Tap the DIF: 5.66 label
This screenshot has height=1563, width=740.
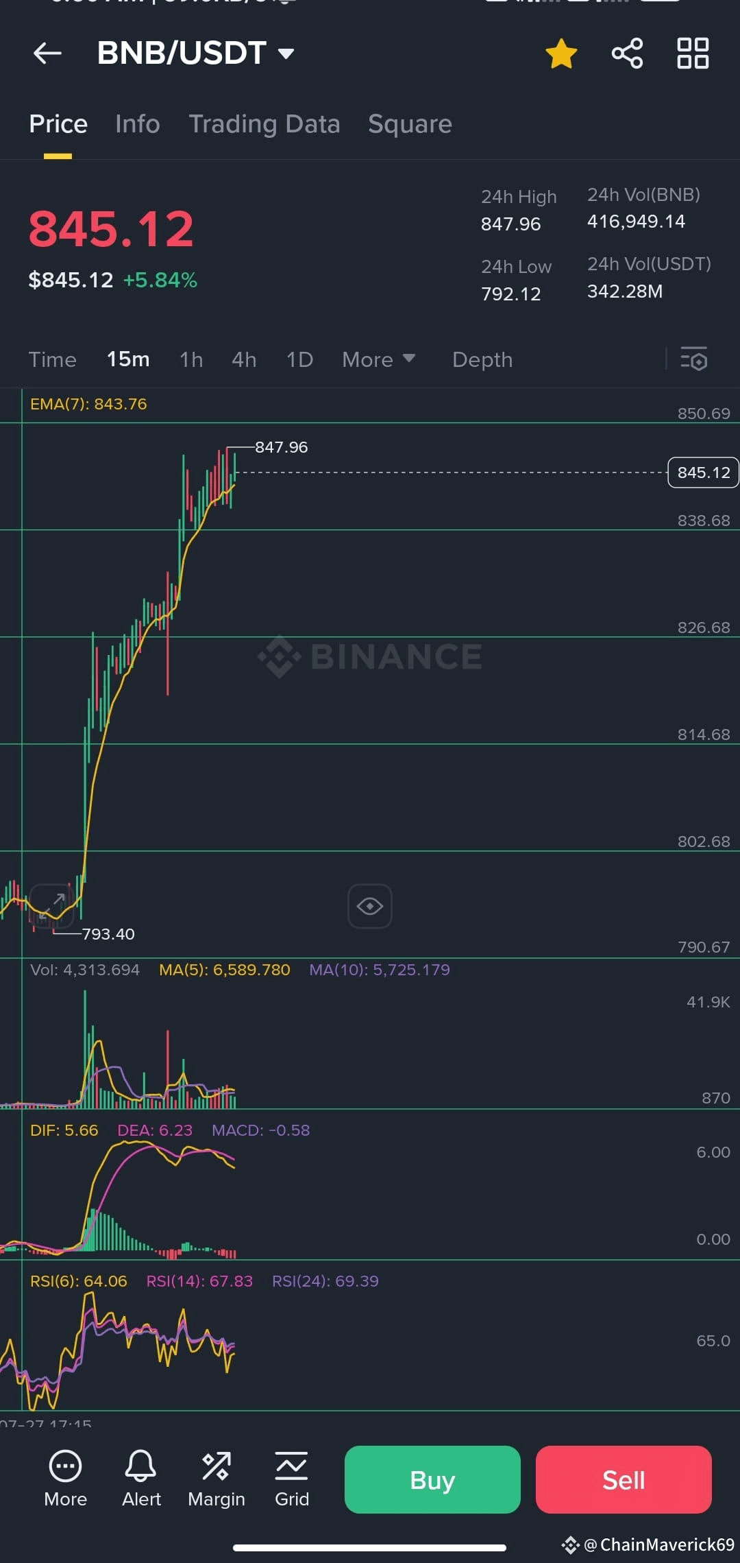tap(64, 1130)
